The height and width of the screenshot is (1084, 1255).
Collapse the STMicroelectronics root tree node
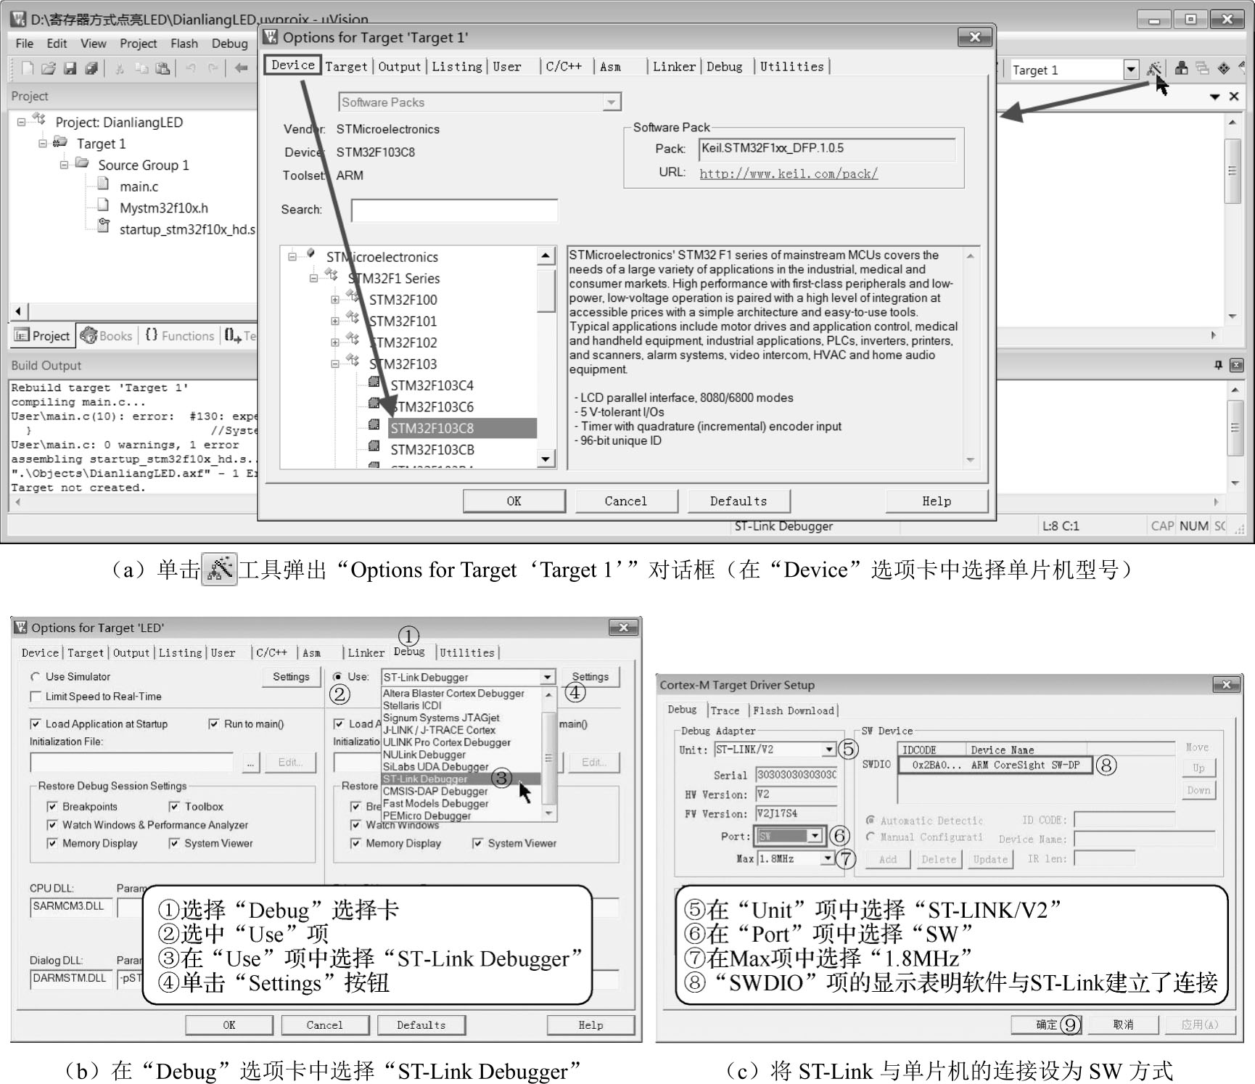(292, 256)
